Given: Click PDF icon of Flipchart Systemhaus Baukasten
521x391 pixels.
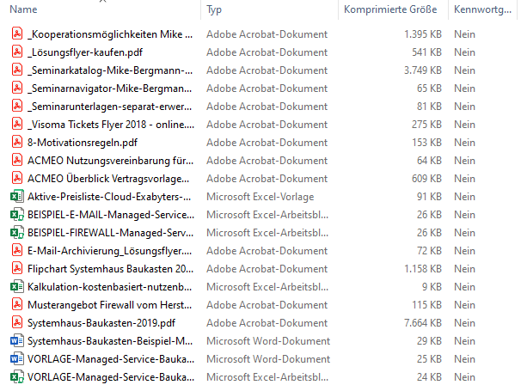Looking at the screenshot, I should [16, 268].
